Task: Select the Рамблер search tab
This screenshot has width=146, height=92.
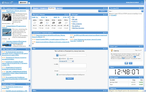Action: coord(52,8)
